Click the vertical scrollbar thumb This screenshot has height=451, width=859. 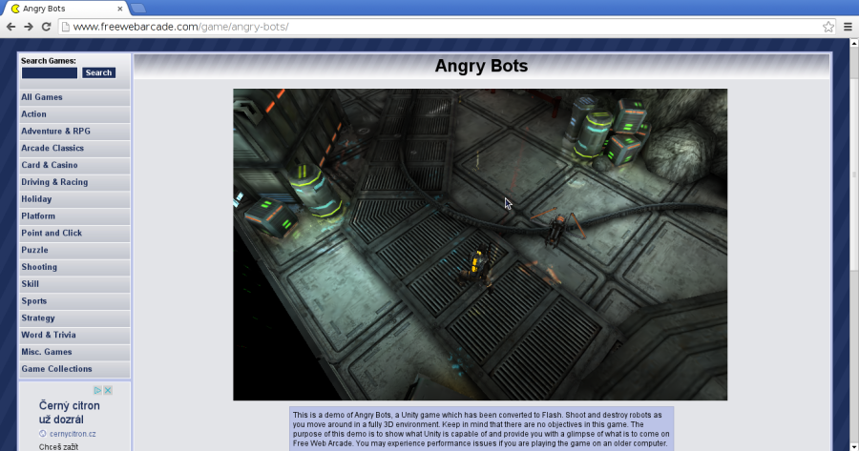pos(853,174)
